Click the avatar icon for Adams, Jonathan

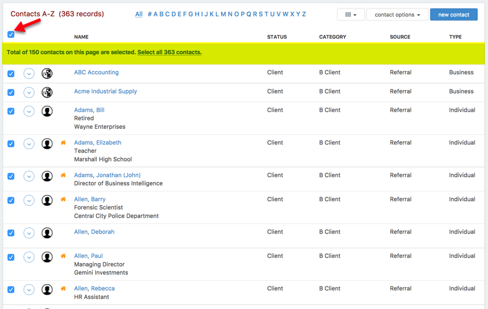[47, 176]
